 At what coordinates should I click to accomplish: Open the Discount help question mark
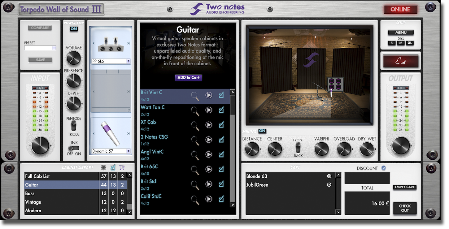point(384,168)
